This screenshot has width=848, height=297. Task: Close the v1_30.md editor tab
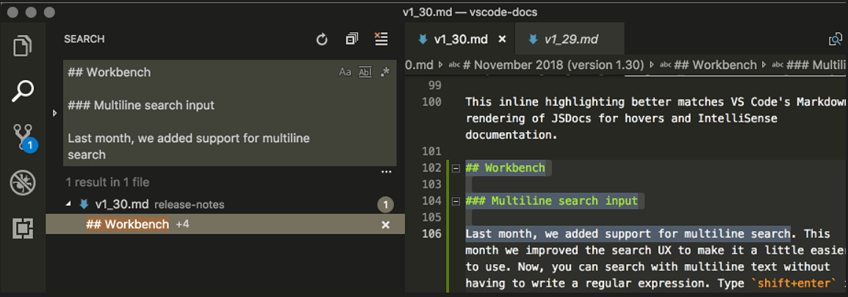pos(502,39)
